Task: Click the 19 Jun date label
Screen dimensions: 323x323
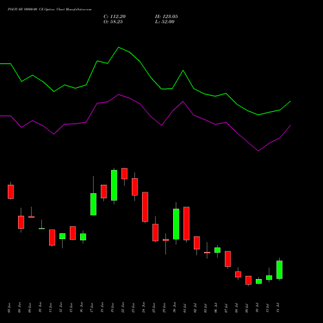Action: coord(112,307)
